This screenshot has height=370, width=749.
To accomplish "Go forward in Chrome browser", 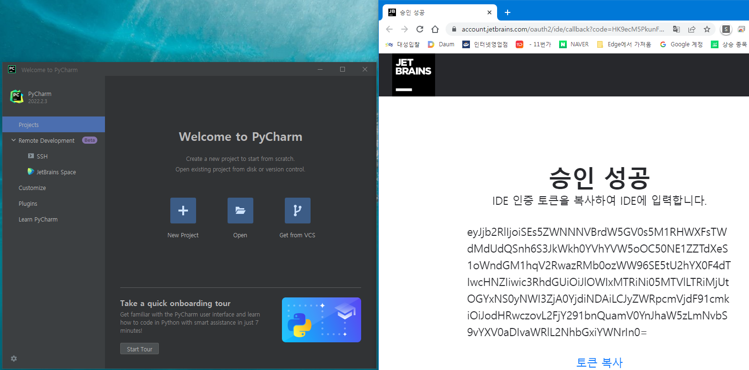I will point(405,29).
